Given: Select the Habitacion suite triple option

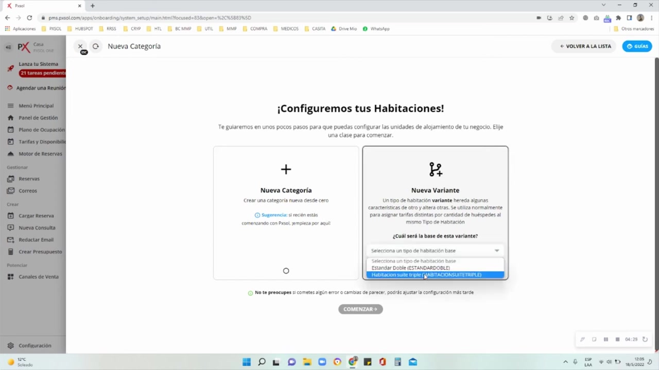Looking at the screenshot, I should [425, 274].
